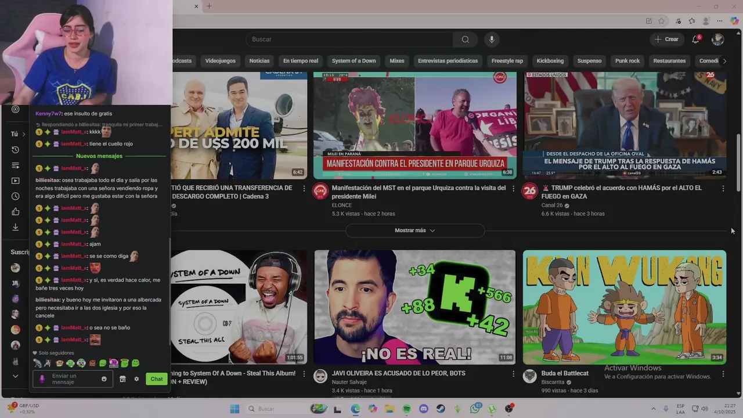Open the Biscarrita channel avatar
This screenshot has width=743, height=418.
(x=530, y=376)
